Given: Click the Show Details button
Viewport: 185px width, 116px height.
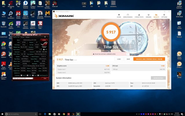Looking at the screenshot, I should pyautogui.click(x=158, y=78).
